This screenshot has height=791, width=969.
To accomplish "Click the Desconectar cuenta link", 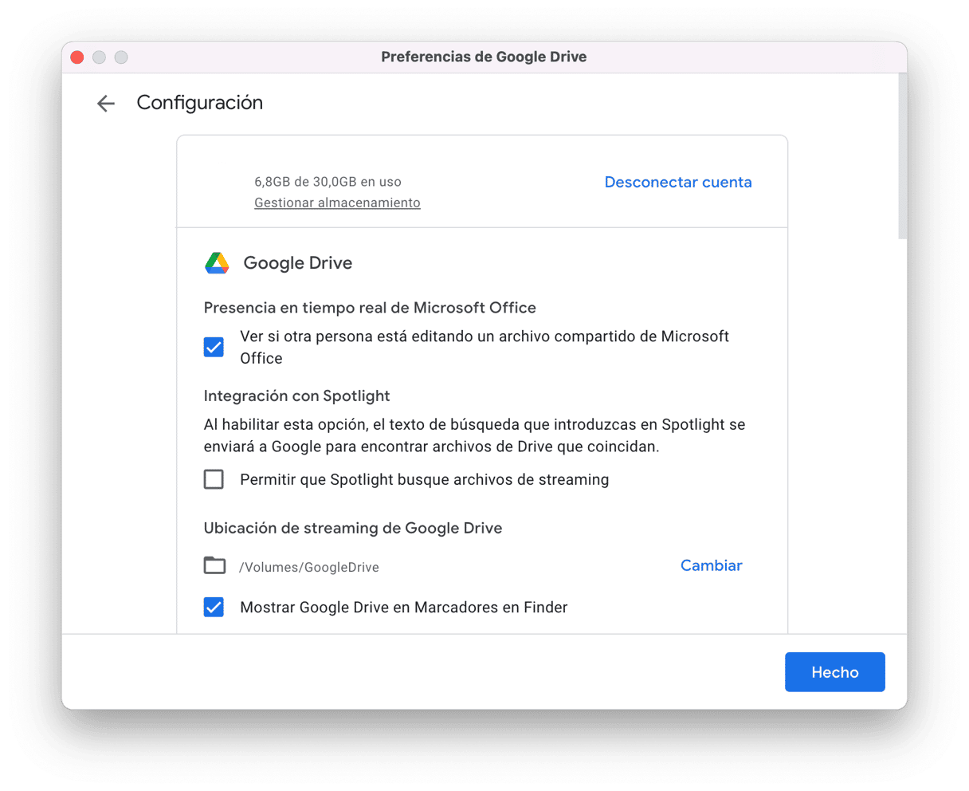I will 678,182.
